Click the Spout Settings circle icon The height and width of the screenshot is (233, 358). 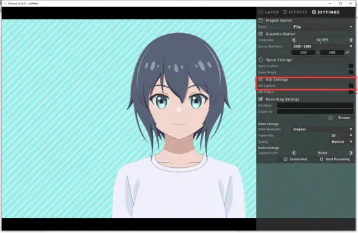(x=260, y=60)
